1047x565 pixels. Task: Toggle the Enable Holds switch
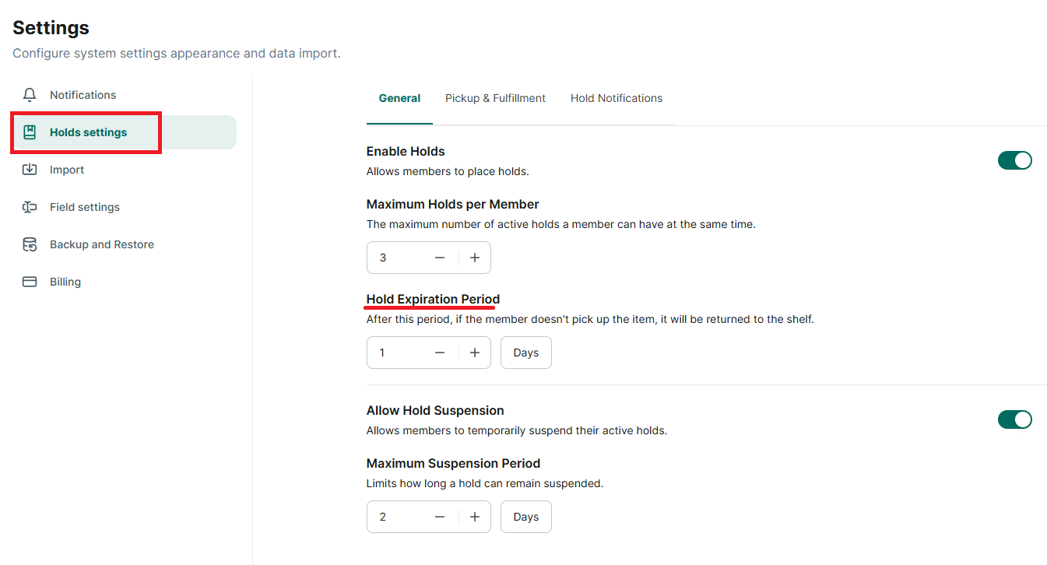pos(1015,160)
